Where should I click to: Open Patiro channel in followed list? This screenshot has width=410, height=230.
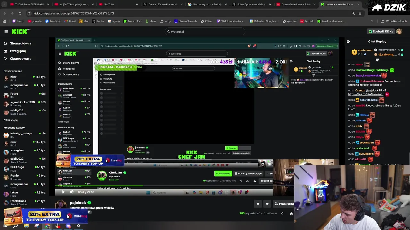pyautogui.click(x=25, y=95)
